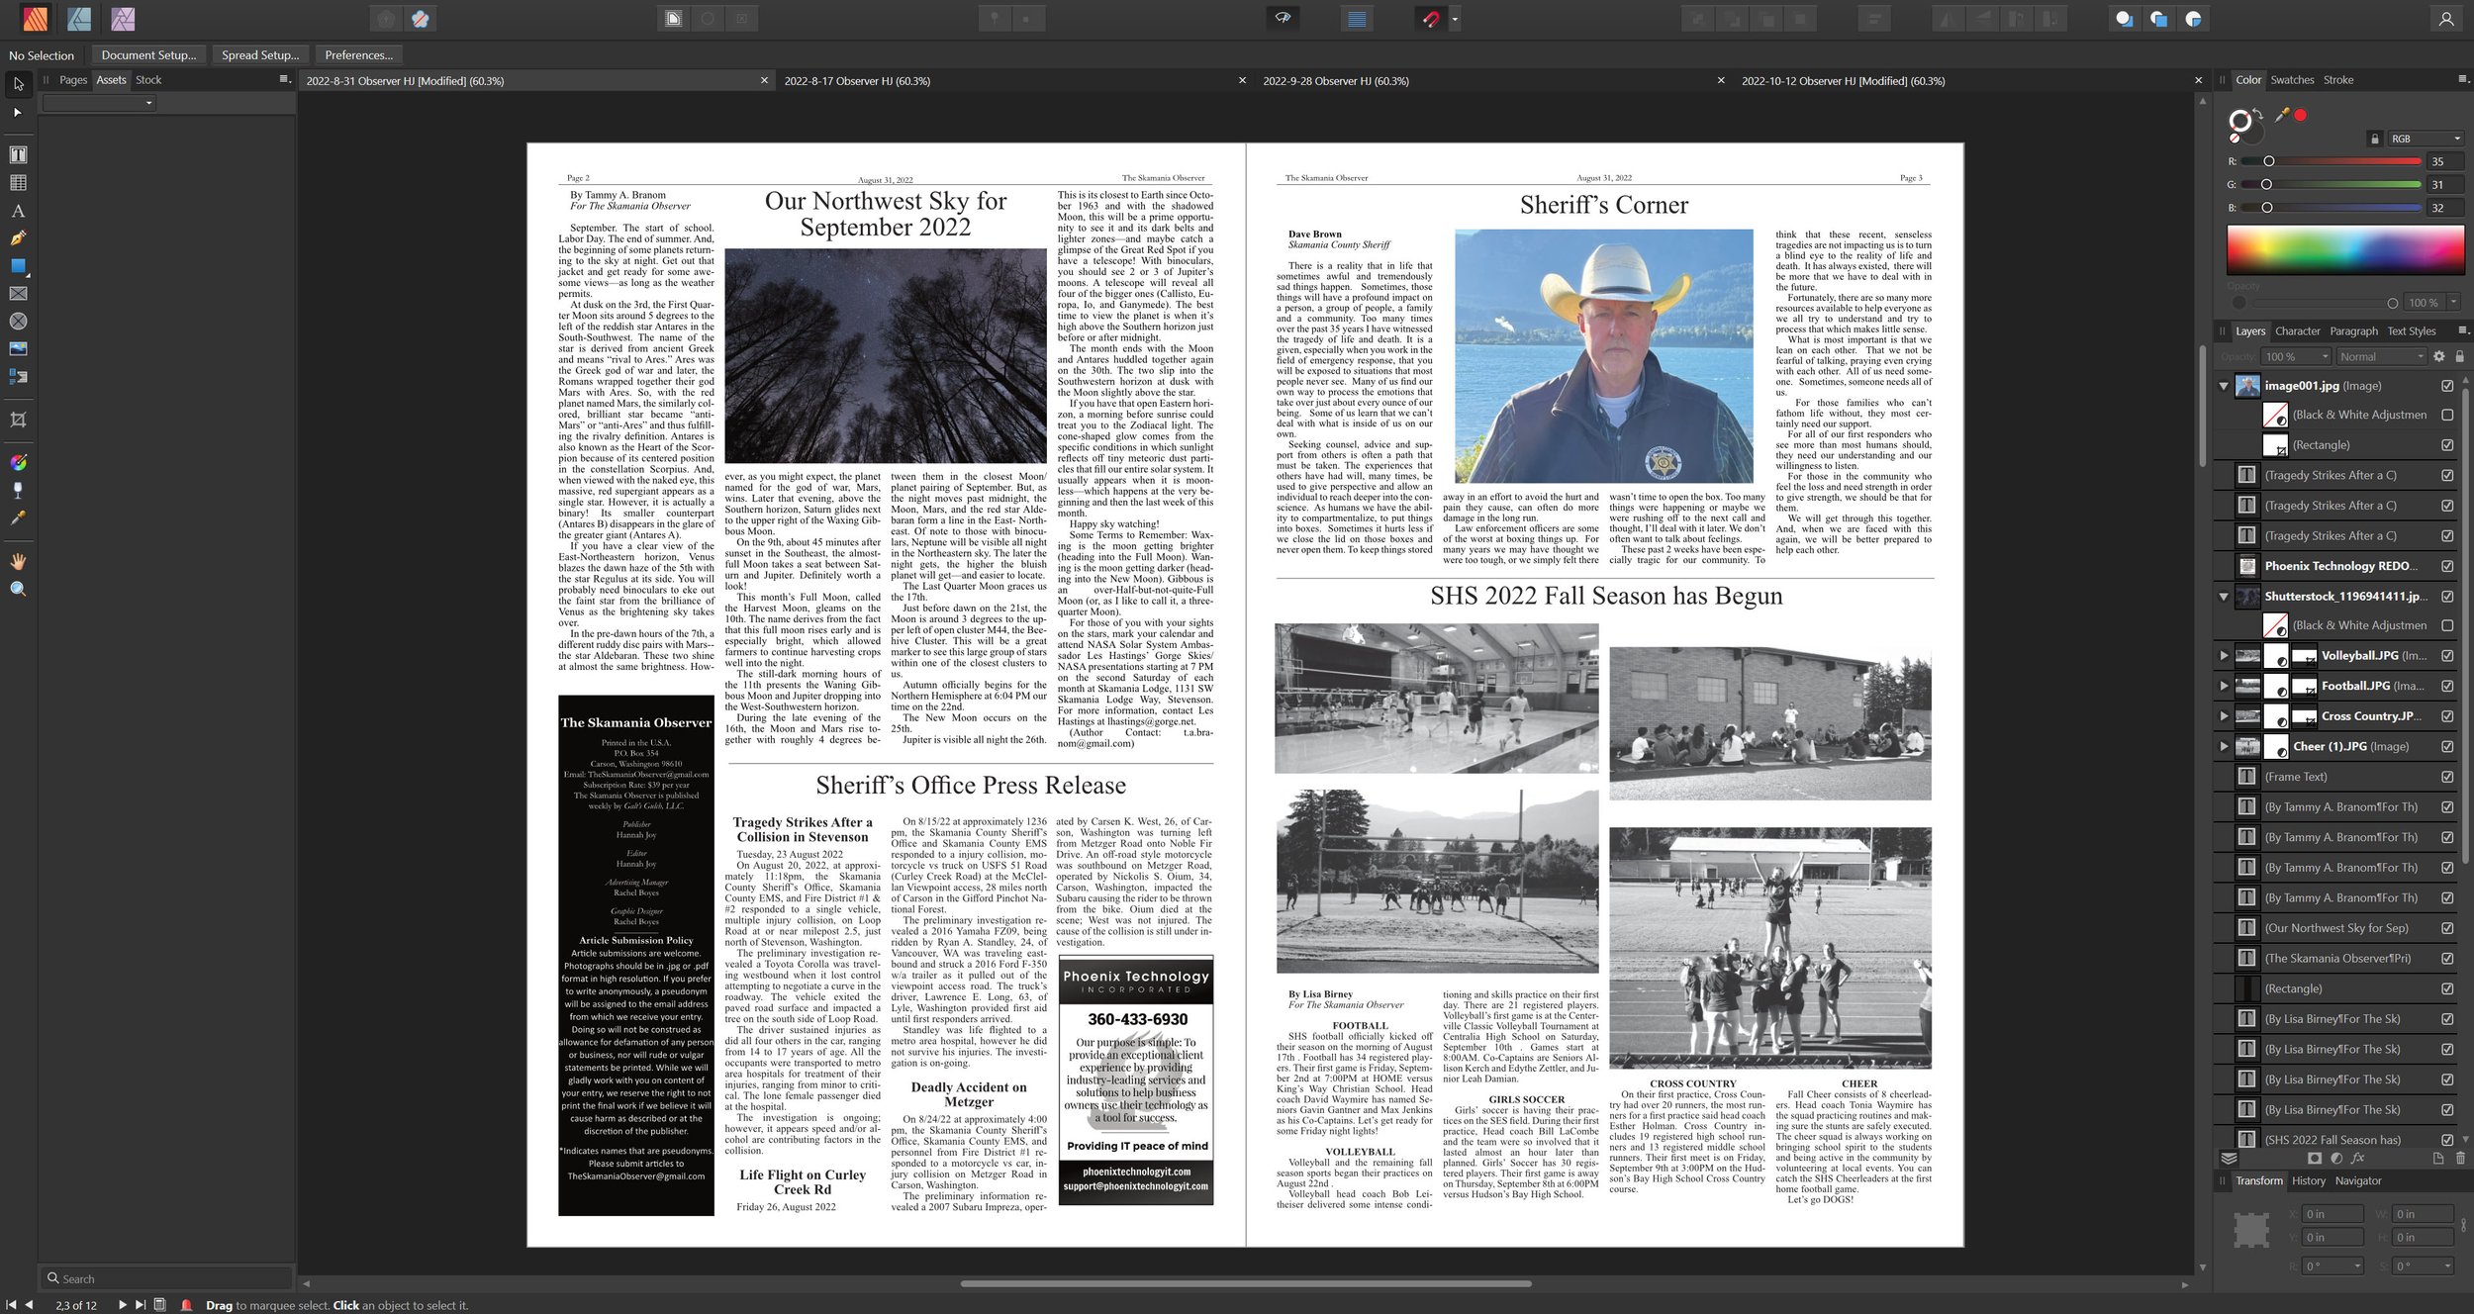Select the Place Image tool
The image size is (2474, 1314).
[18, 348]
